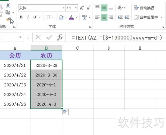Select cell with 2020/4/24
The image size is (166, 135).
click(x=15, y=94)
